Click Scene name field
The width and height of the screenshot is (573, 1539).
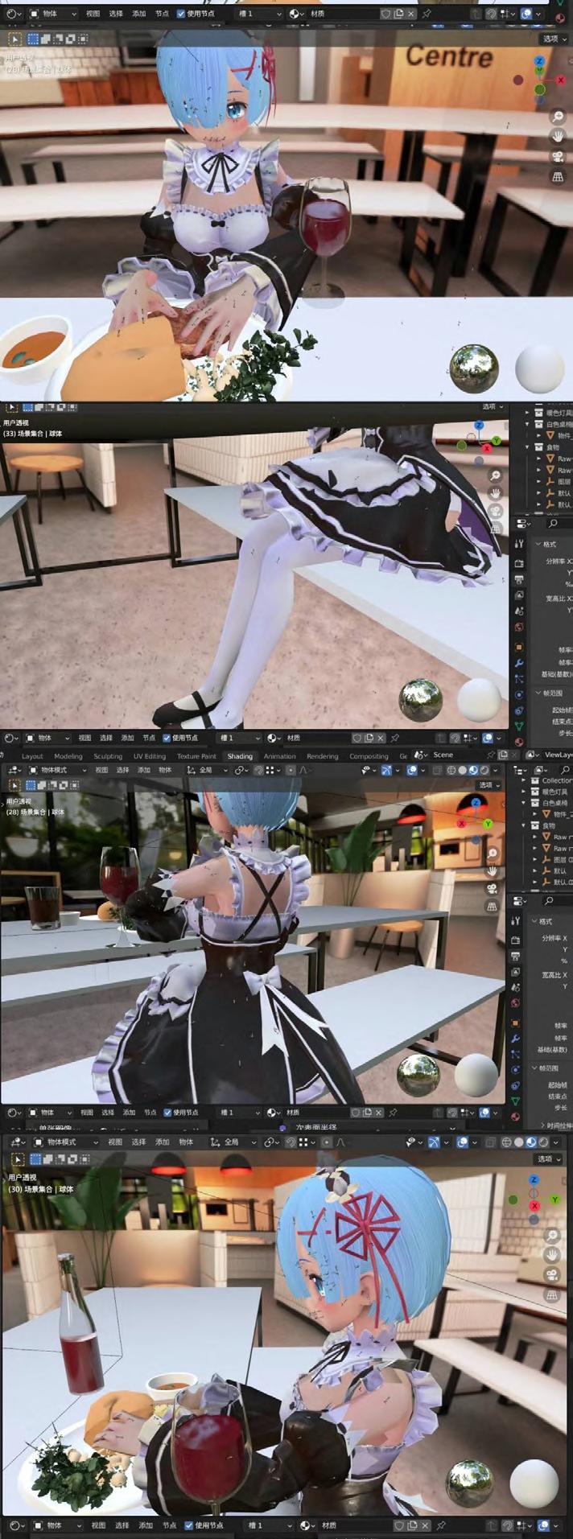click(x=455, y=755)
